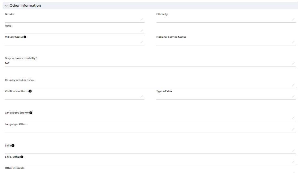The width and height of the screenshot is (299, 173).
Task: Show Military Status info tooltip icon
Action: tap(25, 37)
